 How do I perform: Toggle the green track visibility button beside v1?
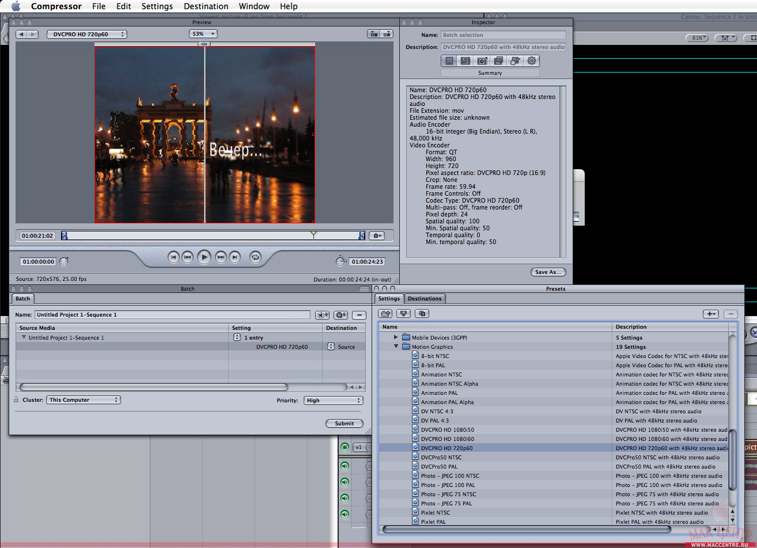[x=345, y=447]
